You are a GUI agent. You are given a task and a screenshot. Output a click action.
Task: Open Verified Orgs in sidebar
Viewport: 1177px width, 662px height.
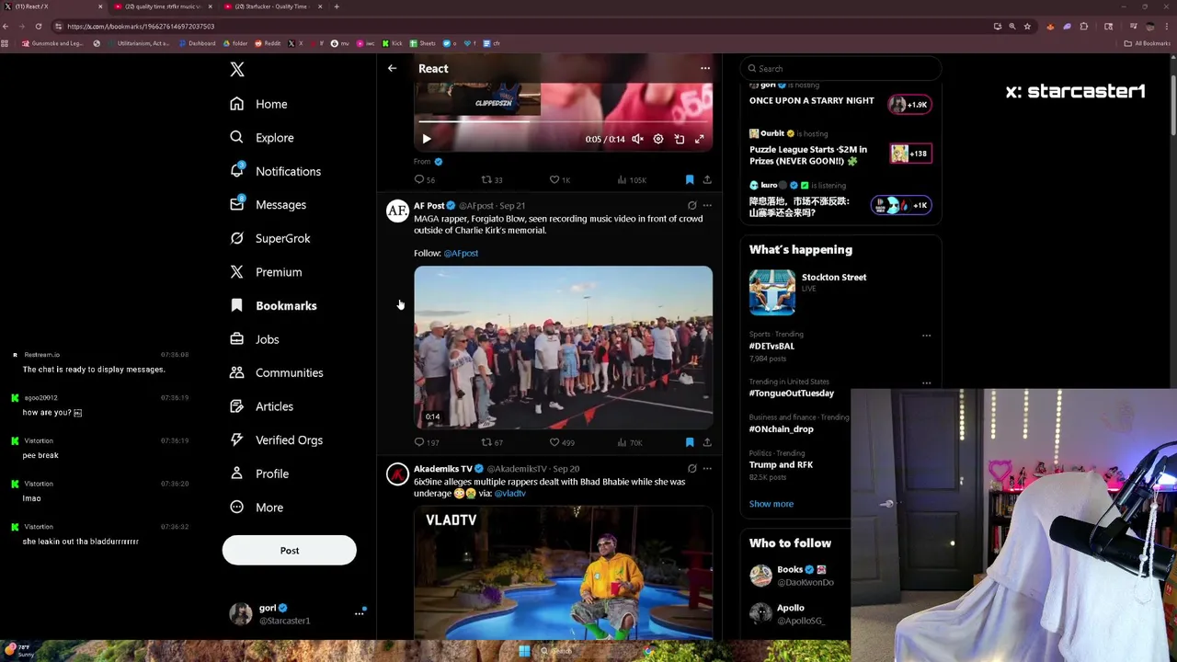(x=276, y=440)
